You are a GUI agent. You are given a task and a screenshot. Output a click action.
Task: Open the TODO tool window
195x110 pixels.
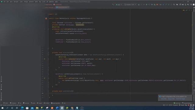(5, 103)
